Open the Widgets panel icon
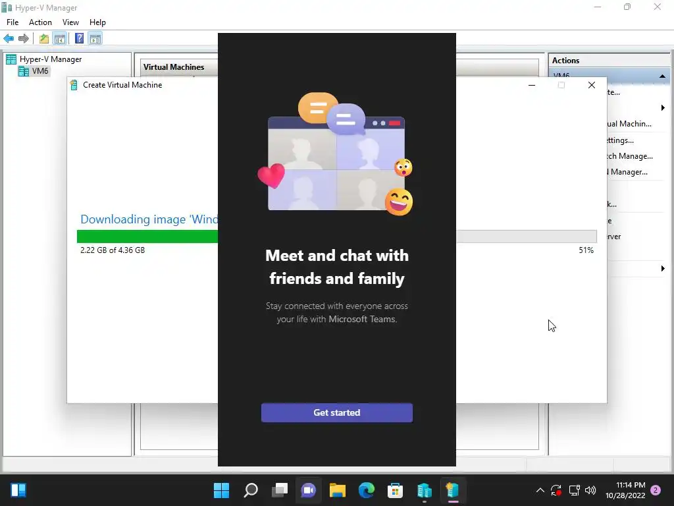The image size is (674, 506). pyautogui.click(x=18, y=490)
